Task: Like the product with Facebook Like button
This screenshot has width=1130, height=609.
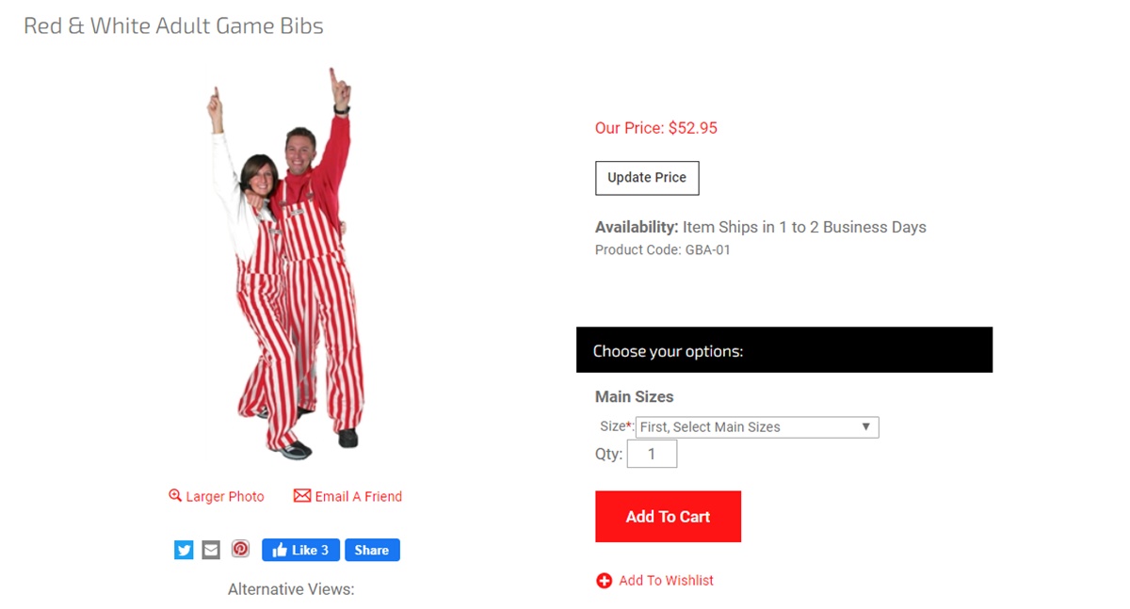Action: pyautogui.click(x=301, y=551)
